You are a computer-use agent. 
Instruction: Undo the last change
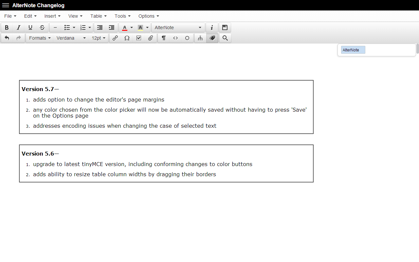pos(7,38)
